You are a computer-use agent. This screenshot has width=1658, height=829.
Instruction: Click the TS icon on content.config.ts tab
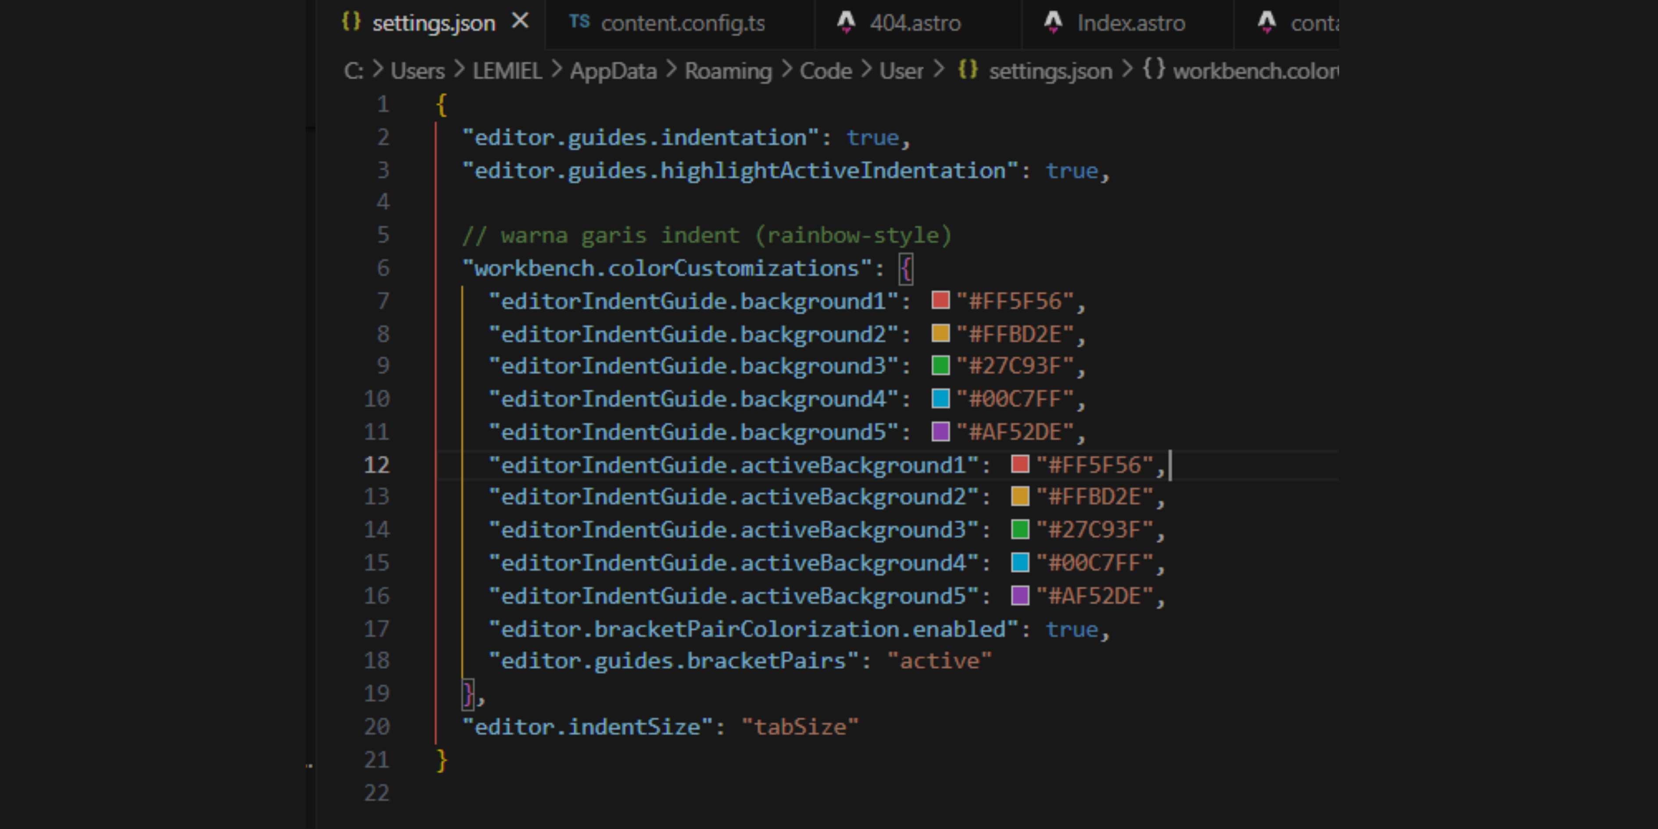click(x=580, y=21)
